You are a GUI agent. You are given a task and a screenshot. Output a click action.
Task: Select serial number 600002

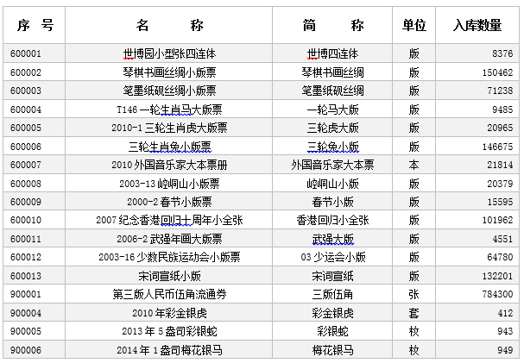point(26,72)
